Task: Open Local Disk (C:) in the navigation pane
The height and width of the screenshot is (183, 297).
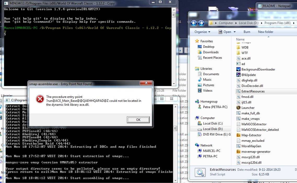Action: click(x=213, y=123)
